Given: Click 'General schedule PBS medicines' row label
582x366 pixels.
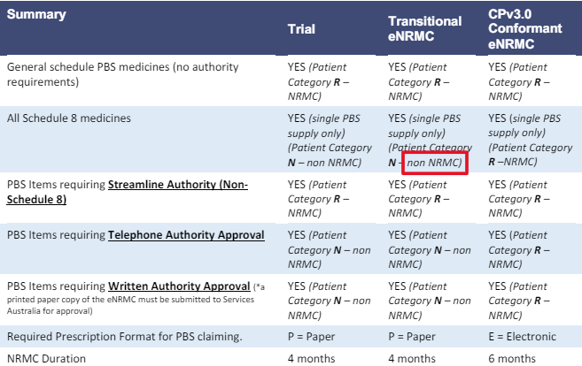Looking at the screenshot, I should click(x=122, y=74).
